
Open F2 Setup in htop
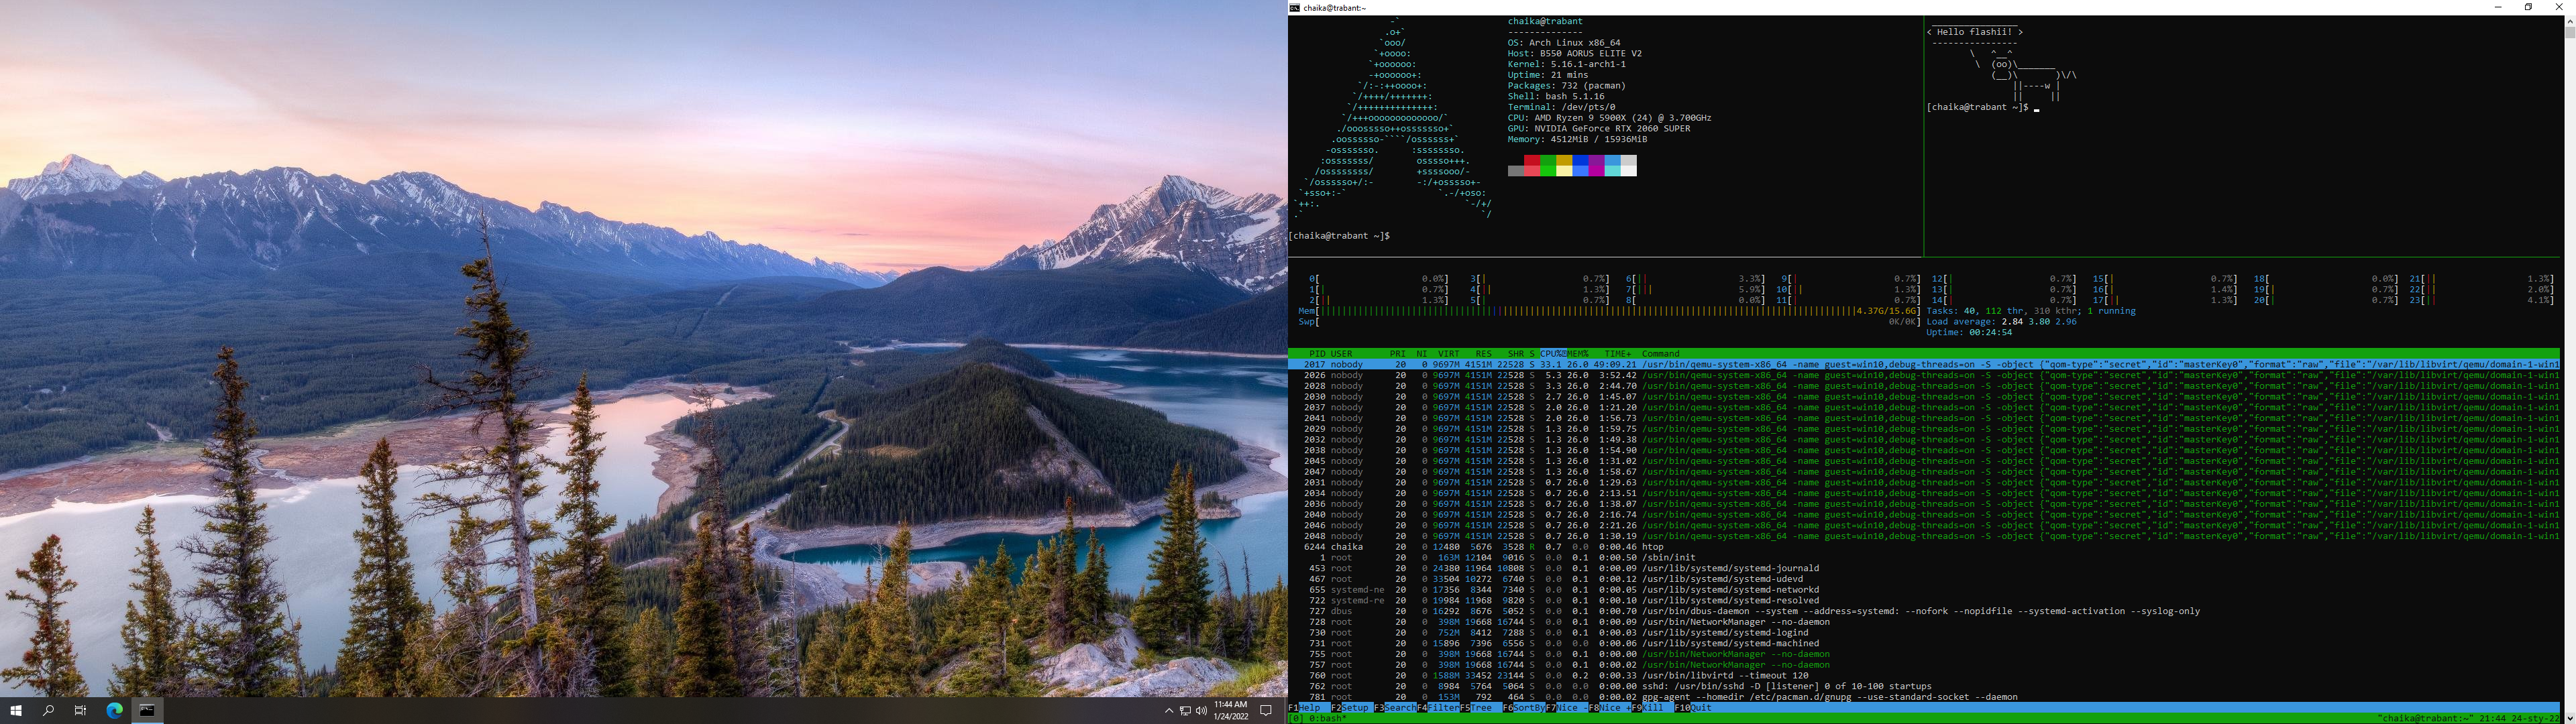coord(1352,708)
